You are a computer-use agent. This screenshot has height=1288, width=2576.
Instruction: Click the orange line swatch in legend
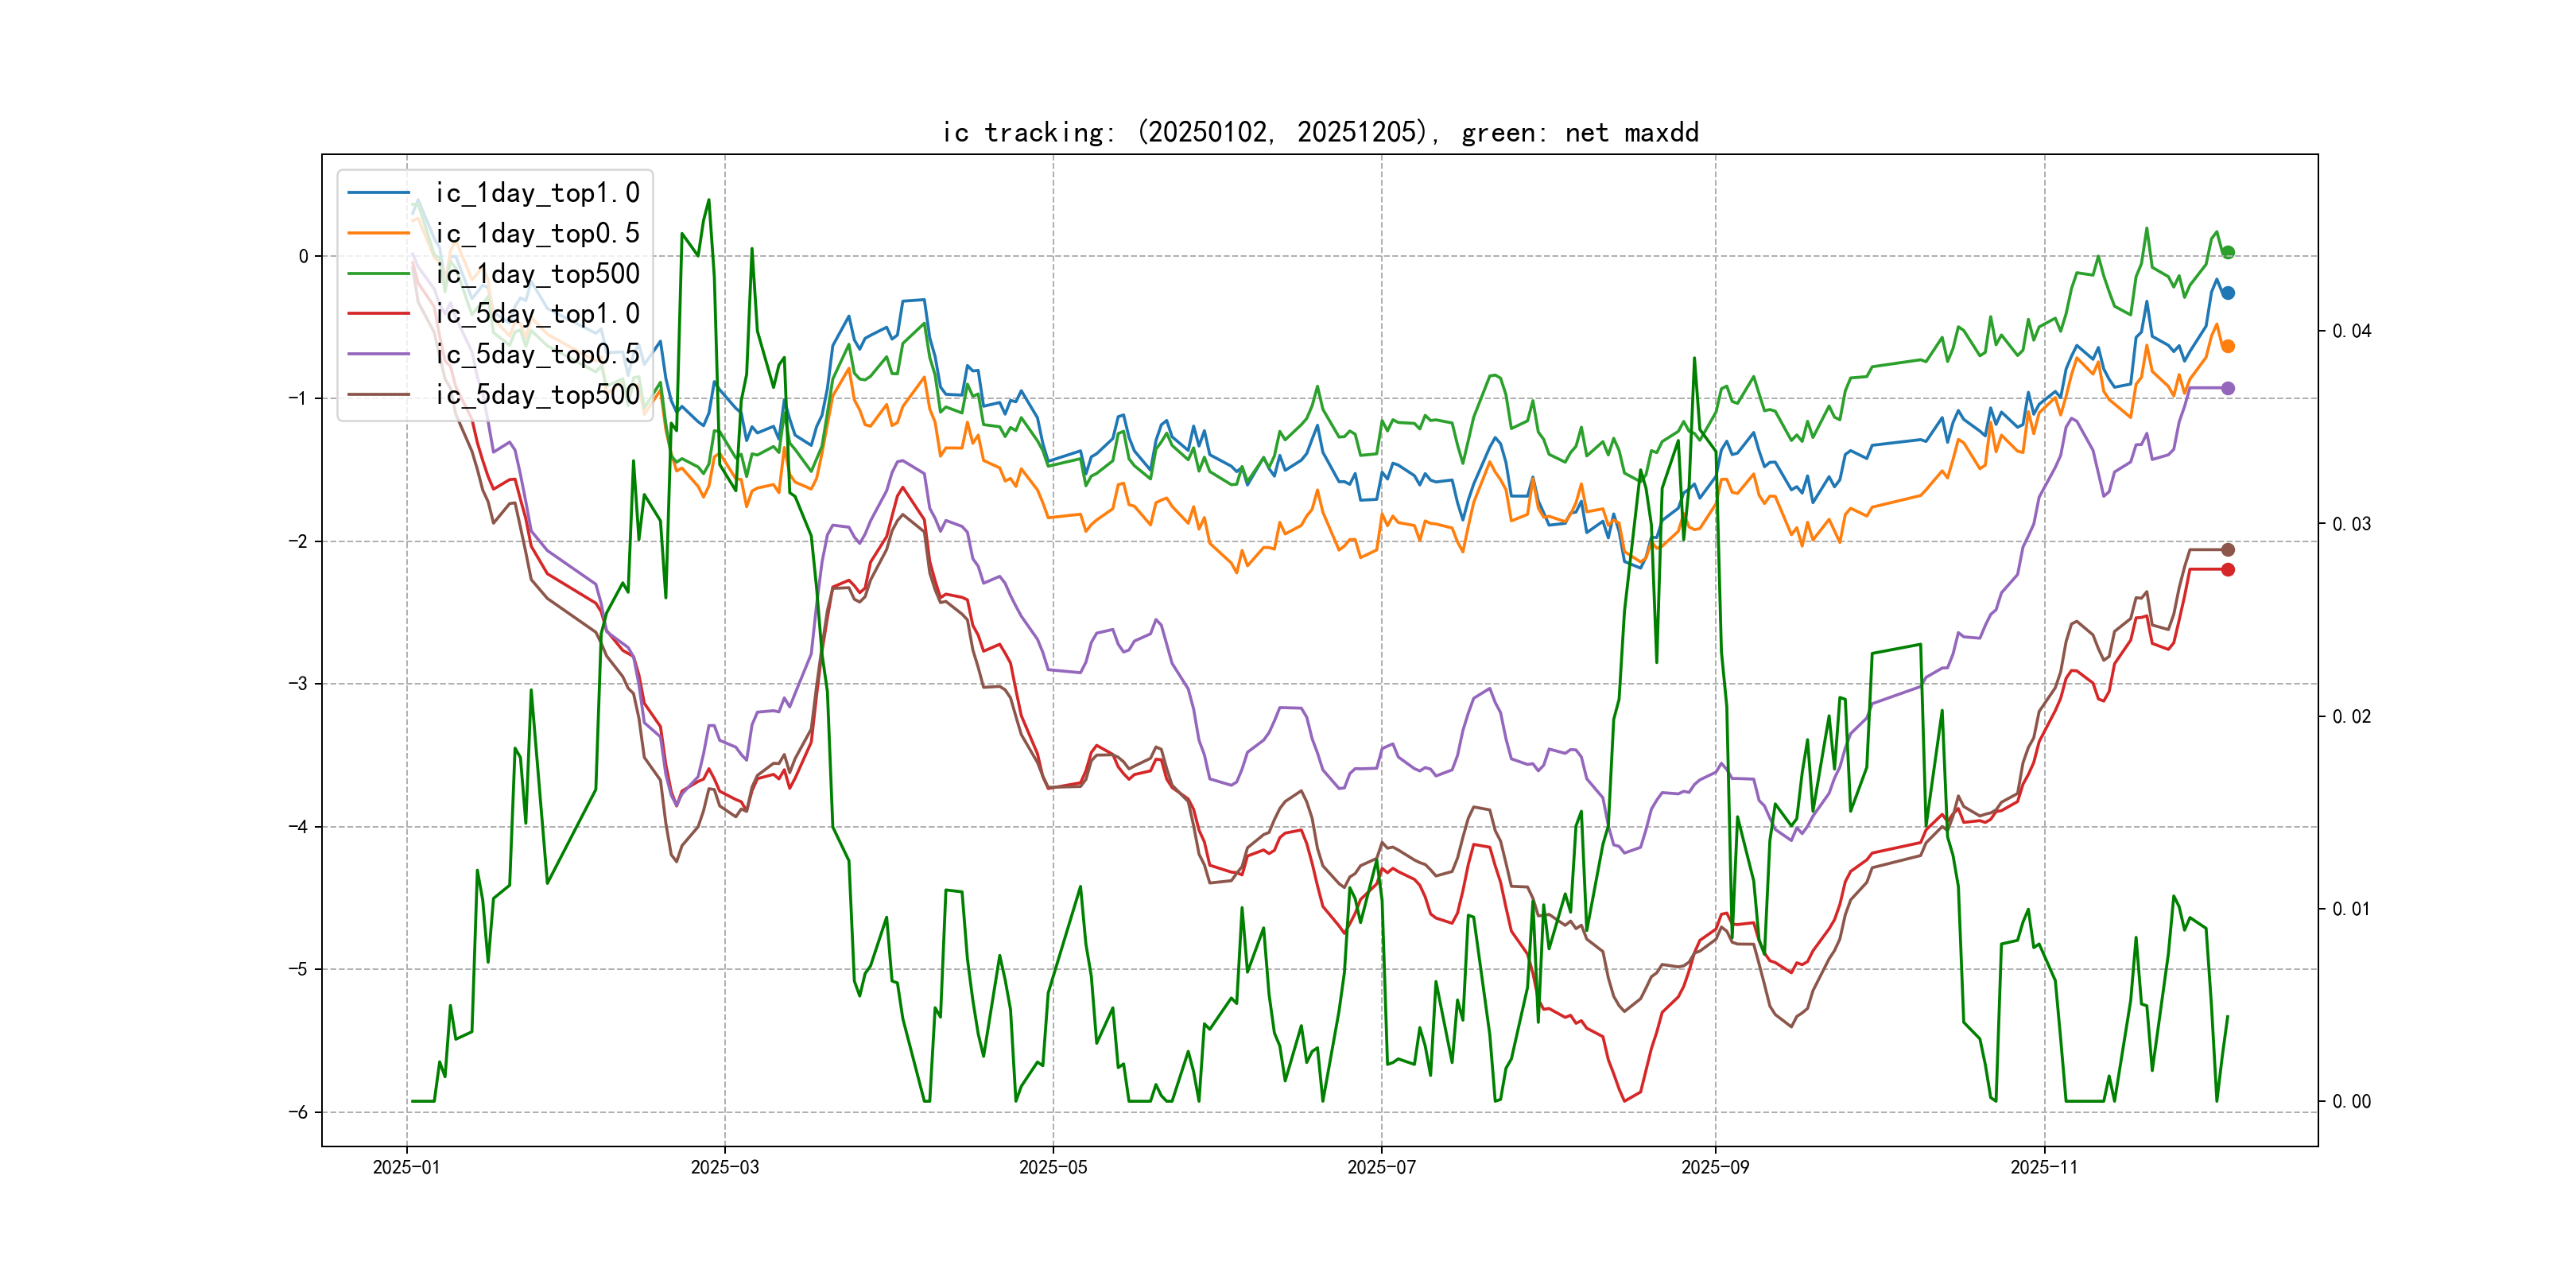378,233
